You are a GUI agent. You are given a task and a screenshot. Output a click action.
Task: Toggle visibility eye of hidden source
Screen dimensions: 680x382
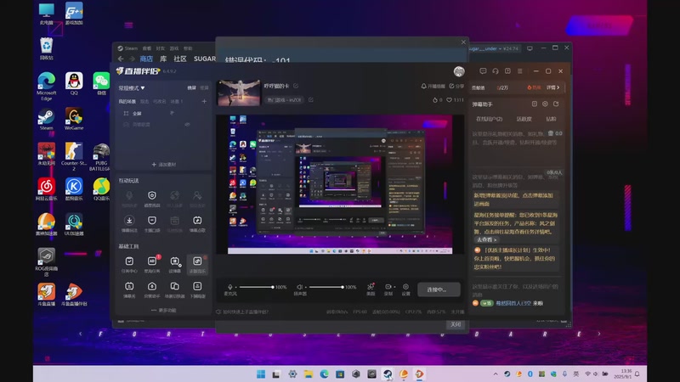(187, 124)
